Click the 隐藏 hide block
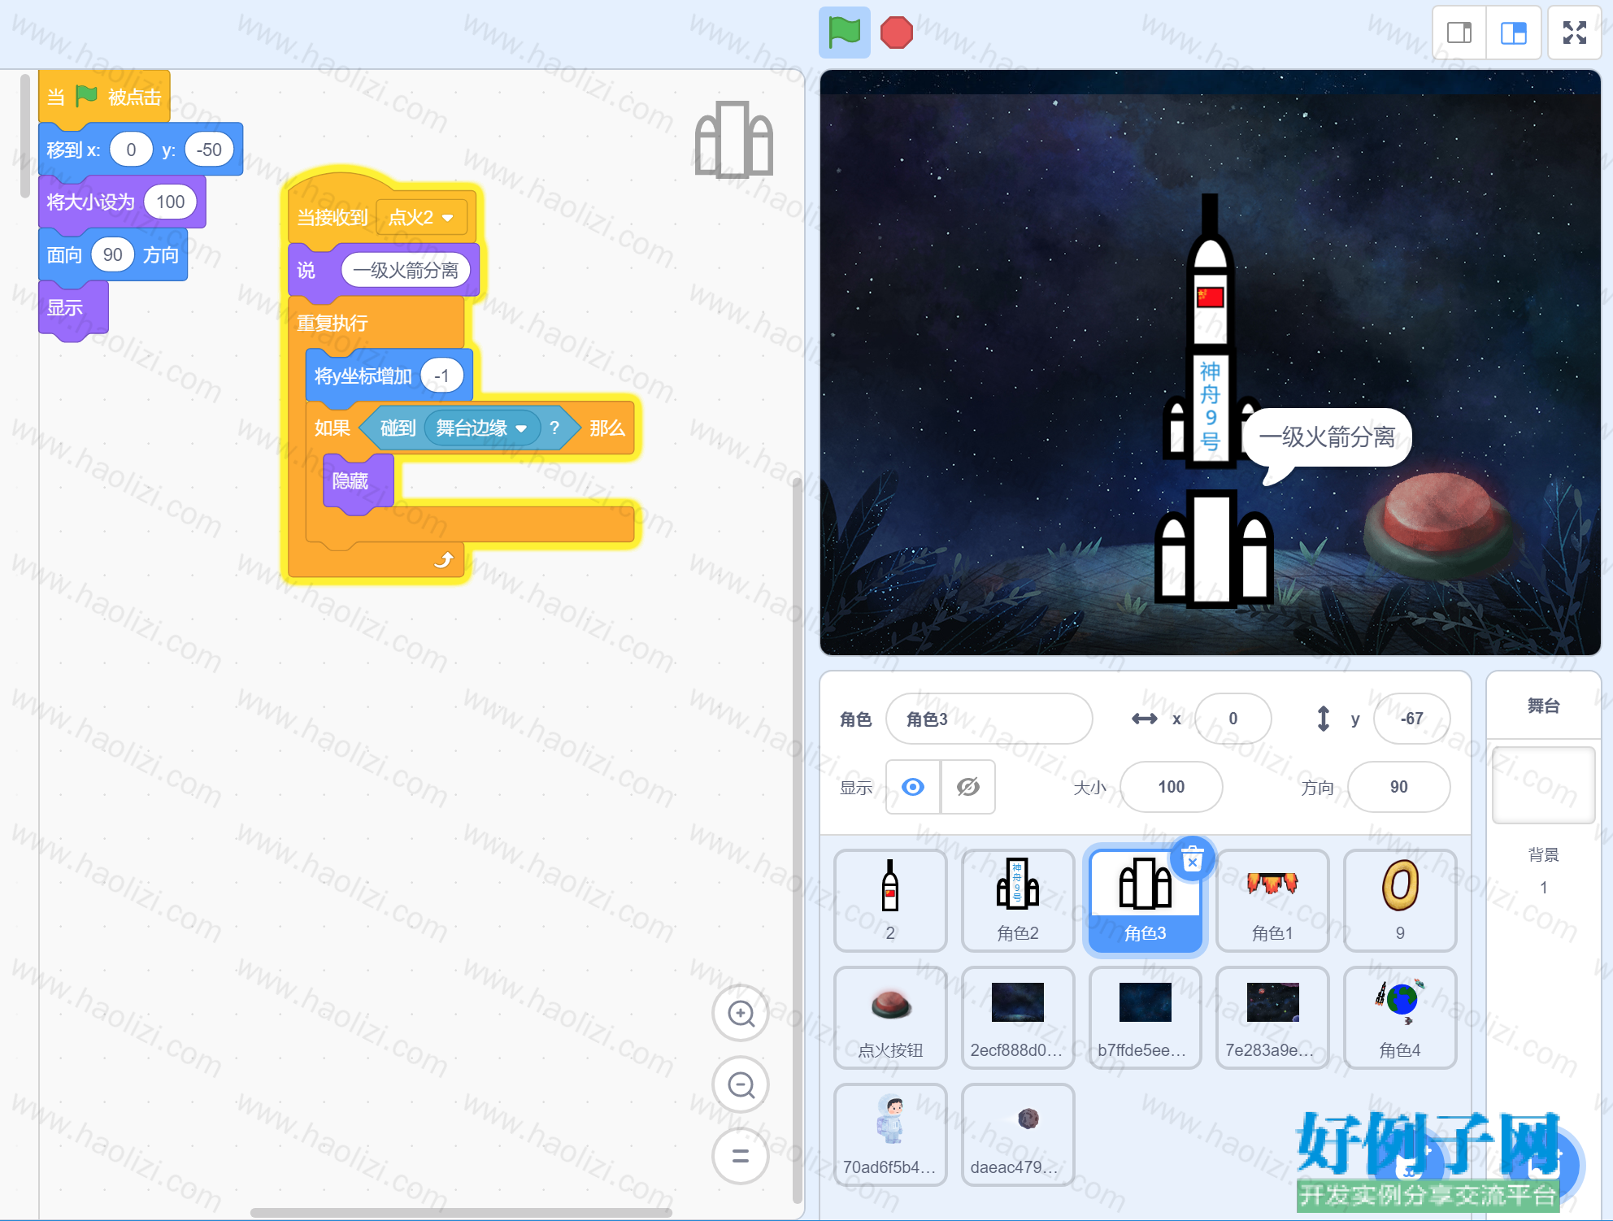This screenshot has height=1221, width=1613. (358, 481)
